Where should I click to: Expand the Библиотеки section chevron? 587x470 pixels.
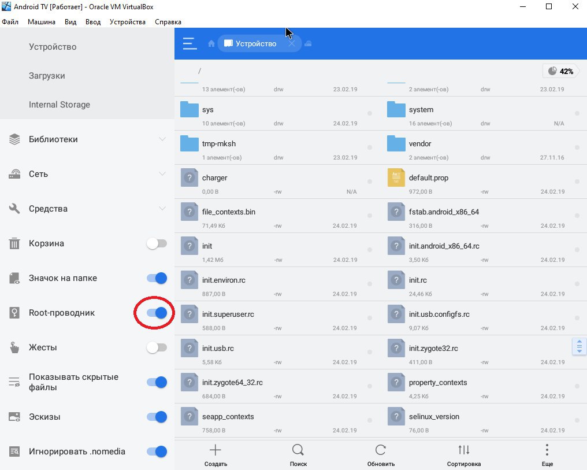[162, 139]
